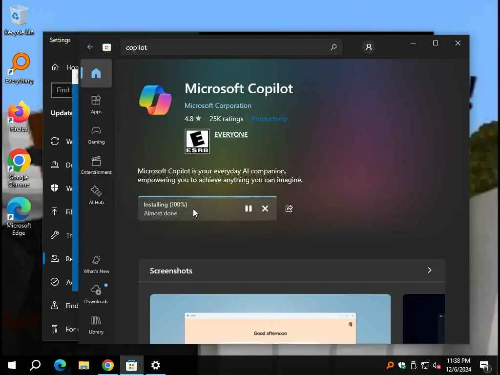
Task: Open Delivery Optimization icon in Settings
Action: [55, 165]
